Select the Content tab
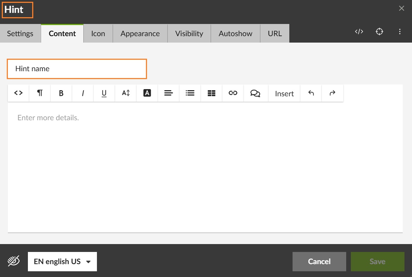The height and width of the screenshot is (277, 412). [62, 33]
